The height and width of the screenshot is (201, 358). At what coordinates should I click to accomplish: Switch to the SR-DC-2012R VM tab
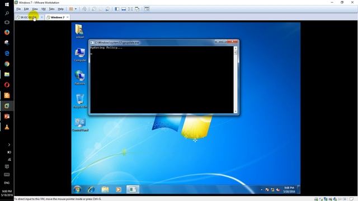pos(29,17)
